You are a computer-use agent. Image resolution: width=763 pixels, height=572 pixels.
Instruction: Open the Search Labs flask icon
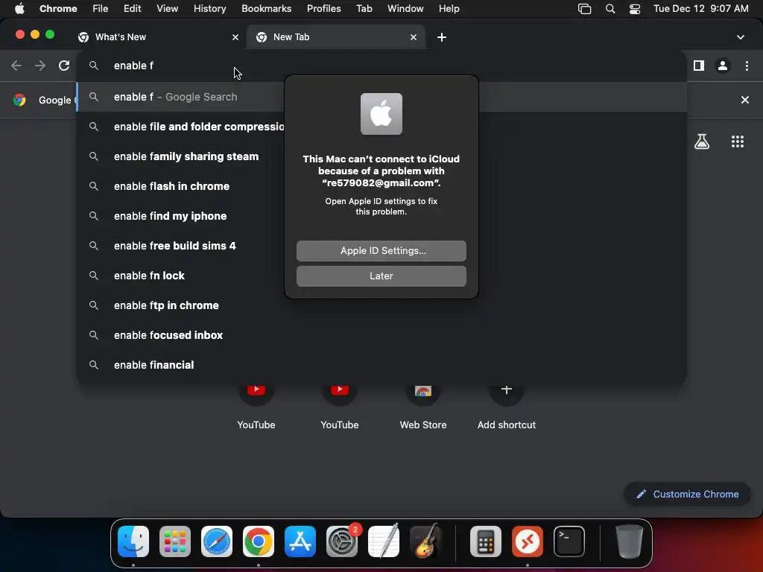pyautogui.click(x=702, y=142)
